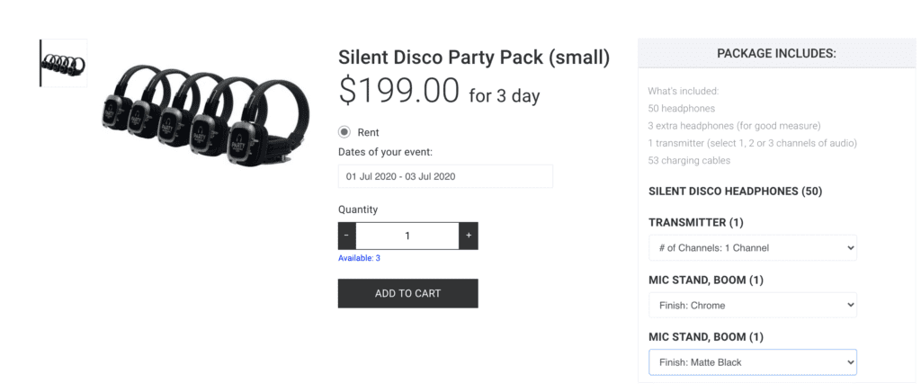Select the Rent radio button

(344, 132)
